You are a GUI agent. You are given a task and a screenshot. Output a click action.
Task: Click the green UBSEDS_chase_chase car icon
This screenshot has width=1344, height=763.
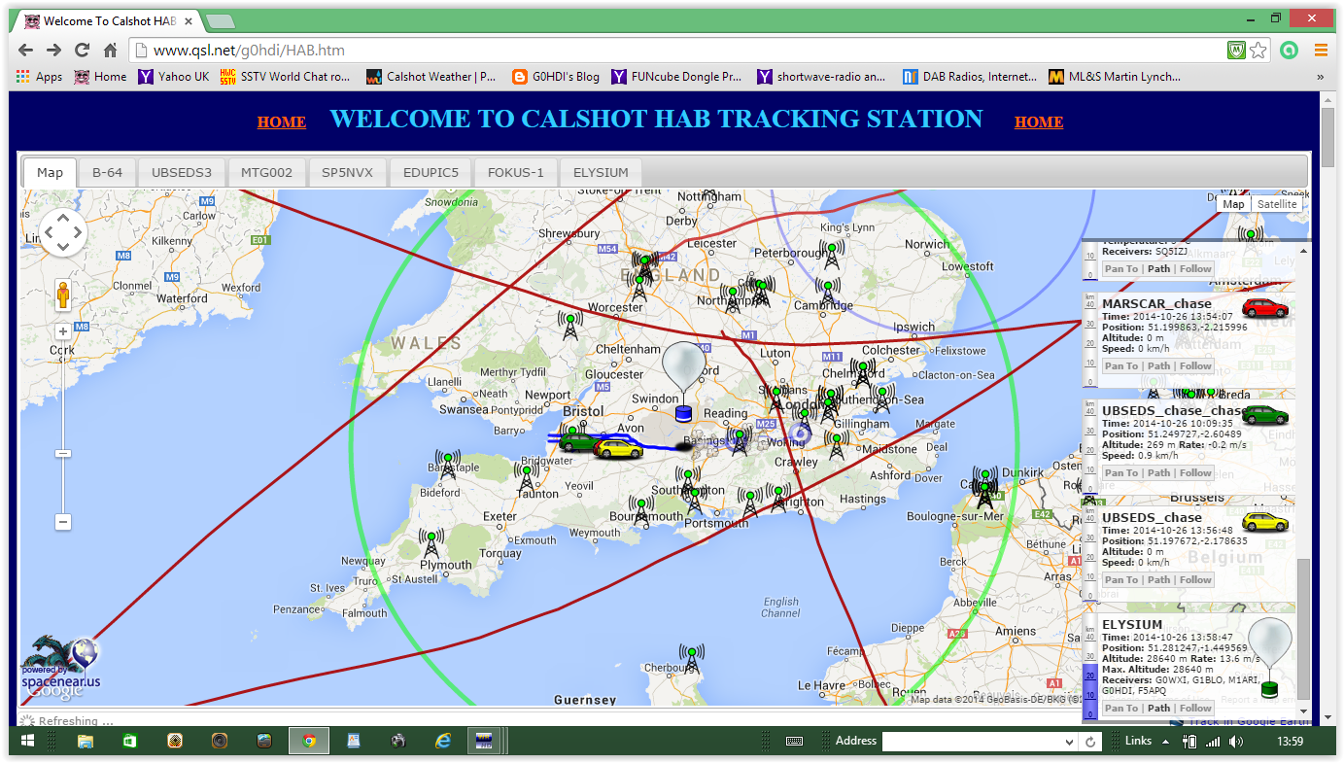[x=1265, y=415]
